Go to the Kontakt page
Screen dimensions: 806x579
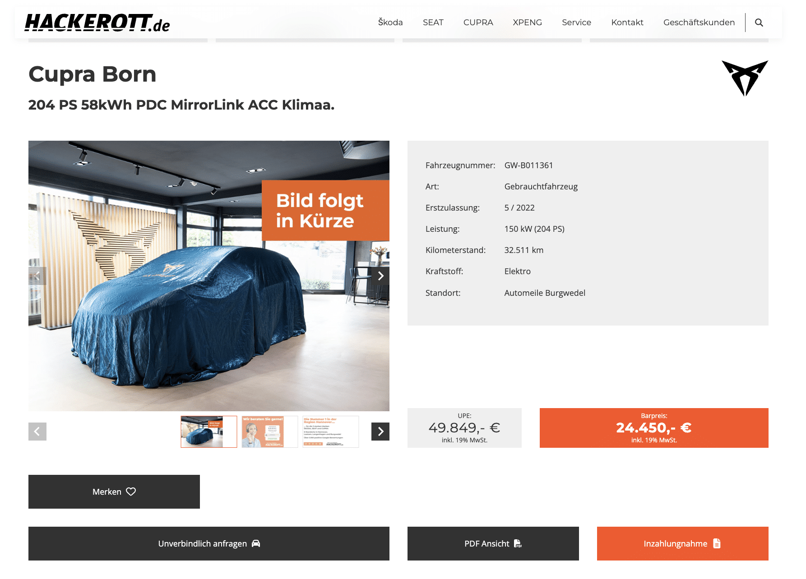(627, 23)
